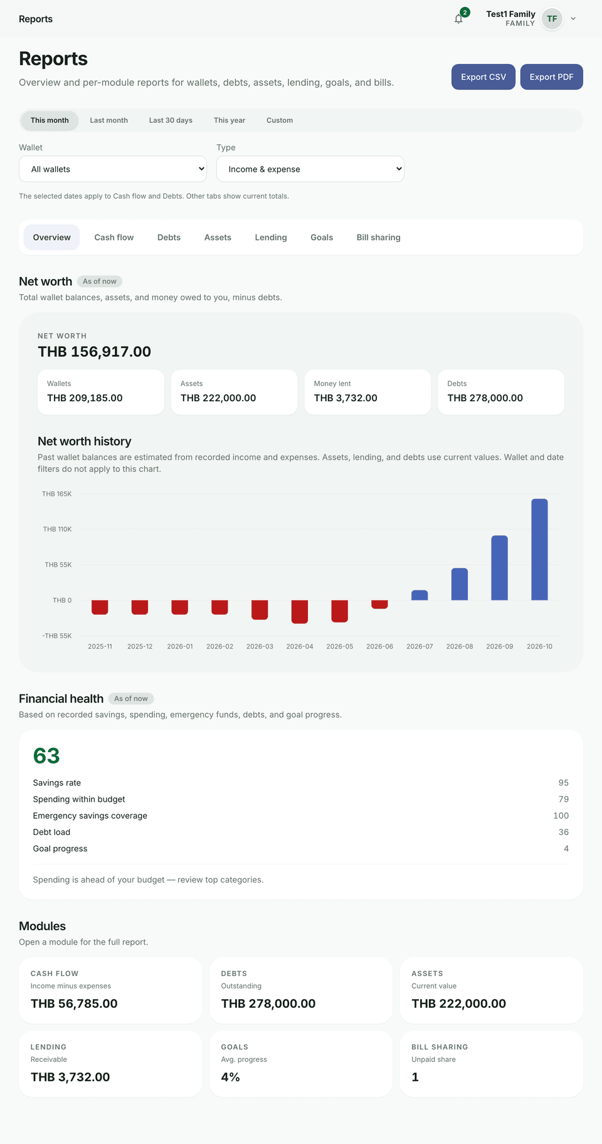The image size is (602, 1144).
Task: Click the Debts THB 278,000.00 summary card
Action: tap(501, 392)
